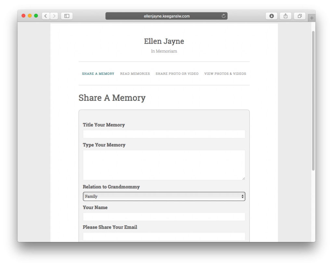Click the Please Share Your Email label

click(x=110, y=227)
